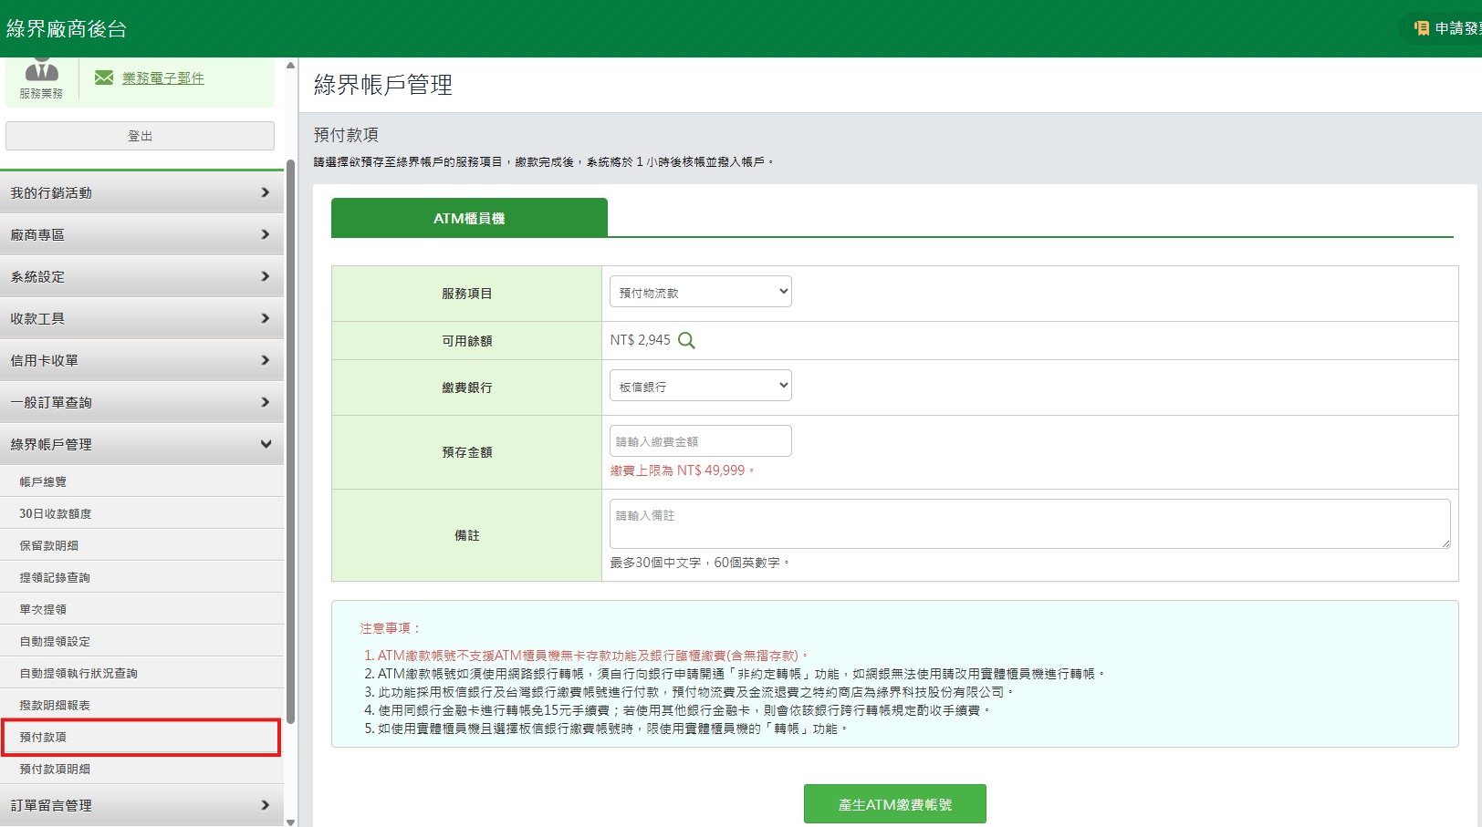Click the 產生ATM繳費帳號 button
1482x827 pixels.
894,803
